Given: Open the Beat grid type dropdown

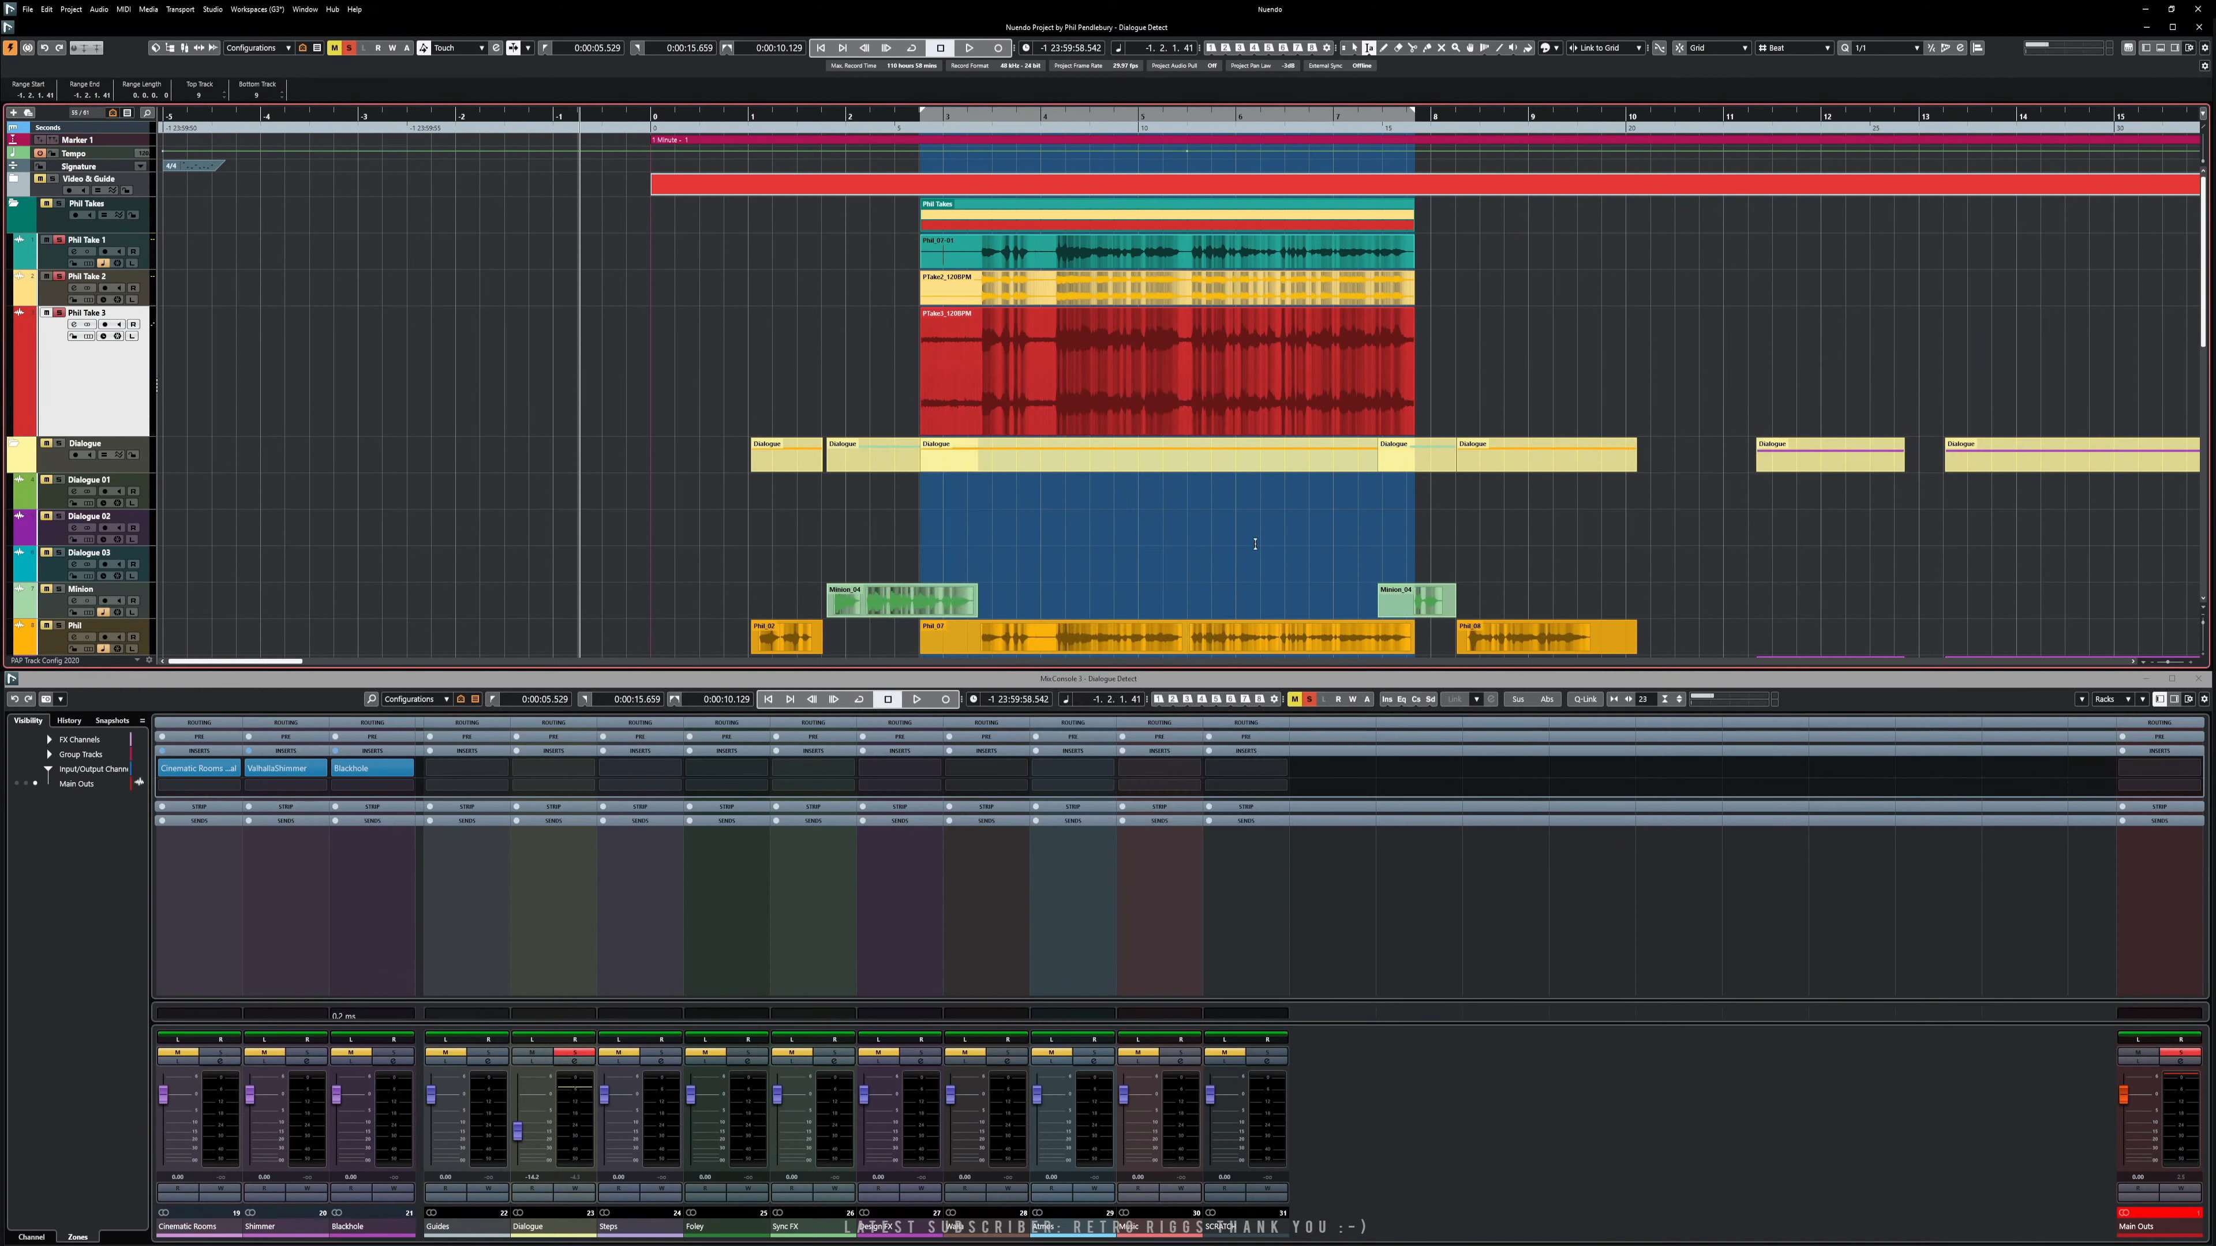Looking at the screenshot, I should 1795,48.
